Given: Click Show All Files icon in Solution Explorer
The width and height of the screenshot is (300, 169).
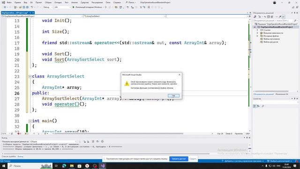Looking at the screenshot, I should coord(272,17).
